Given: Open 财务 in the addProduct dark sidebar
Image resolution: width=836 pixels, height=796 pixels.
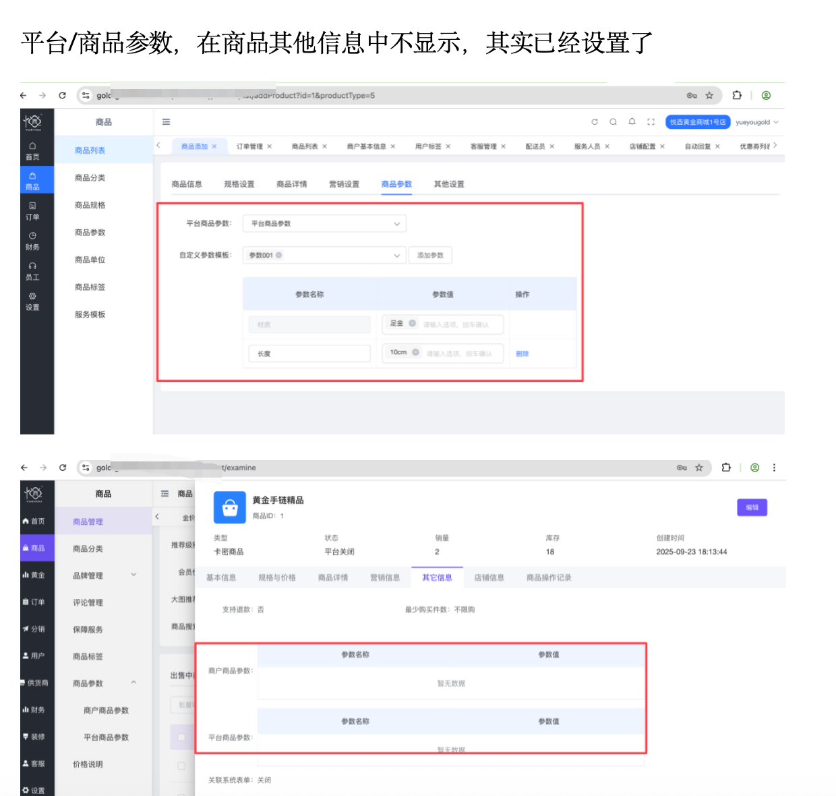Looking at the screenshot, I should point(32,241).
